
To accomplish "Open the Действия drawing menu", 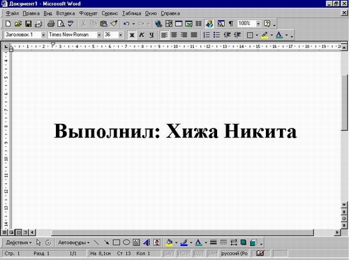I will pyautogui.click(x=19, y=243).
